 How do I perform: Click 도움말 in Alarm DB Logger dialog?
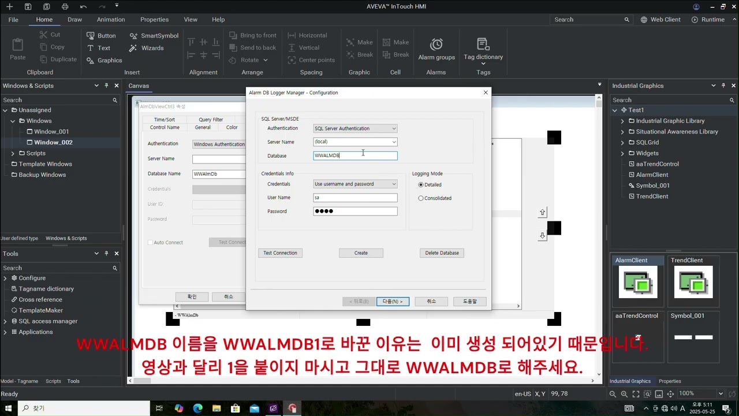click(x=469, y=302)
